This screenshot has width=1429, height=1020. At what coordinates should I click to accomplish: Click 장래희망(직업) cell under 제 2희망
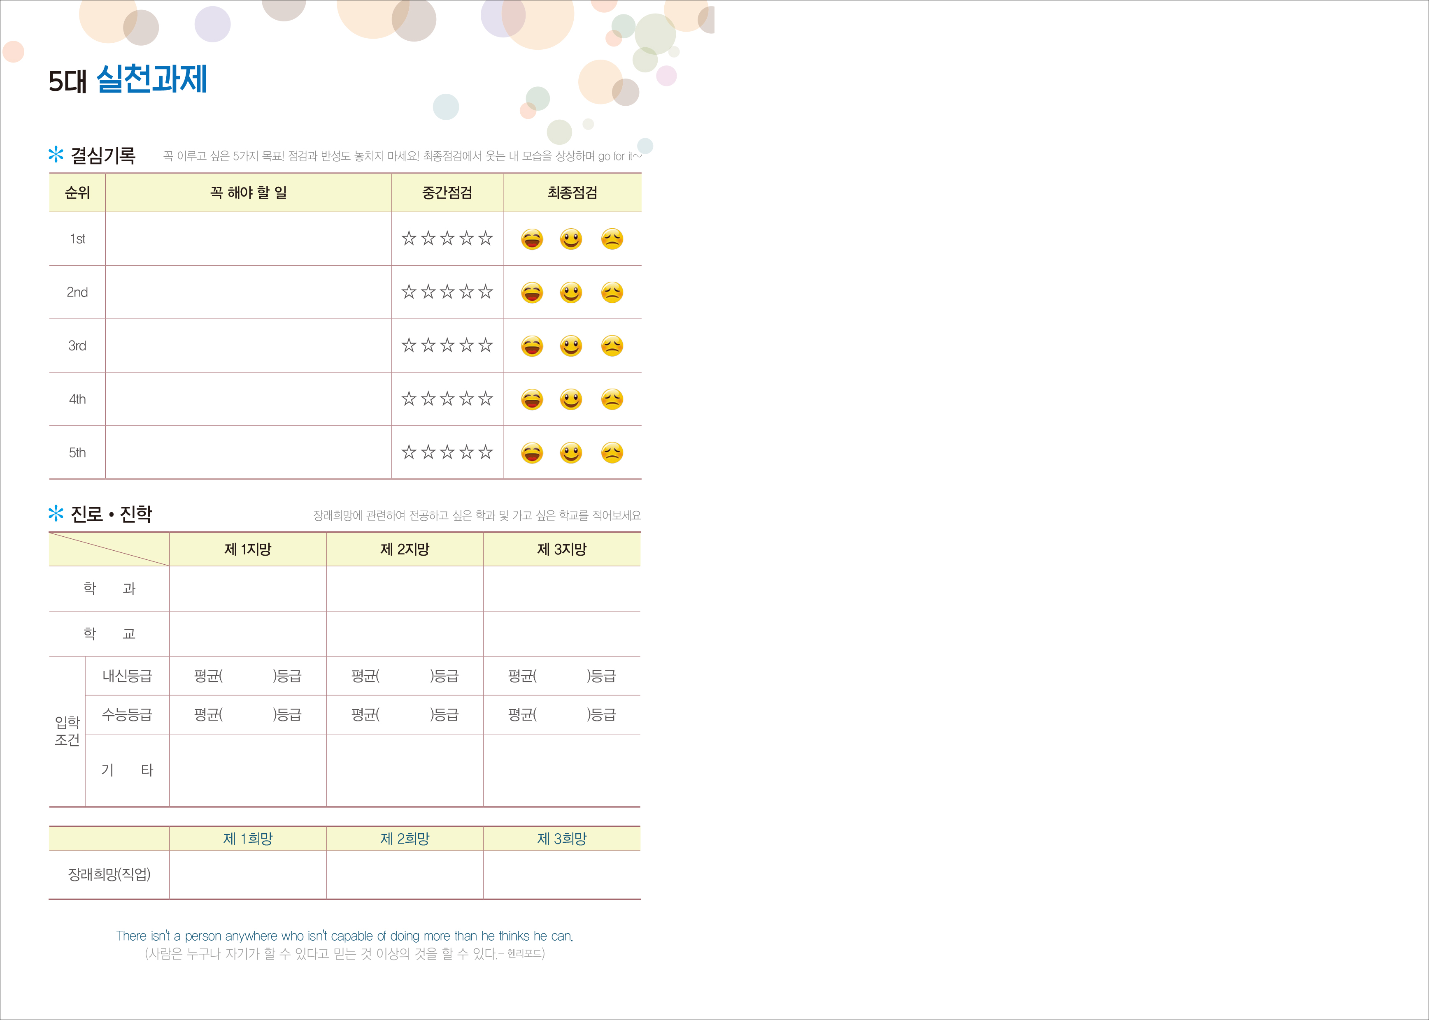coord(405,874)
